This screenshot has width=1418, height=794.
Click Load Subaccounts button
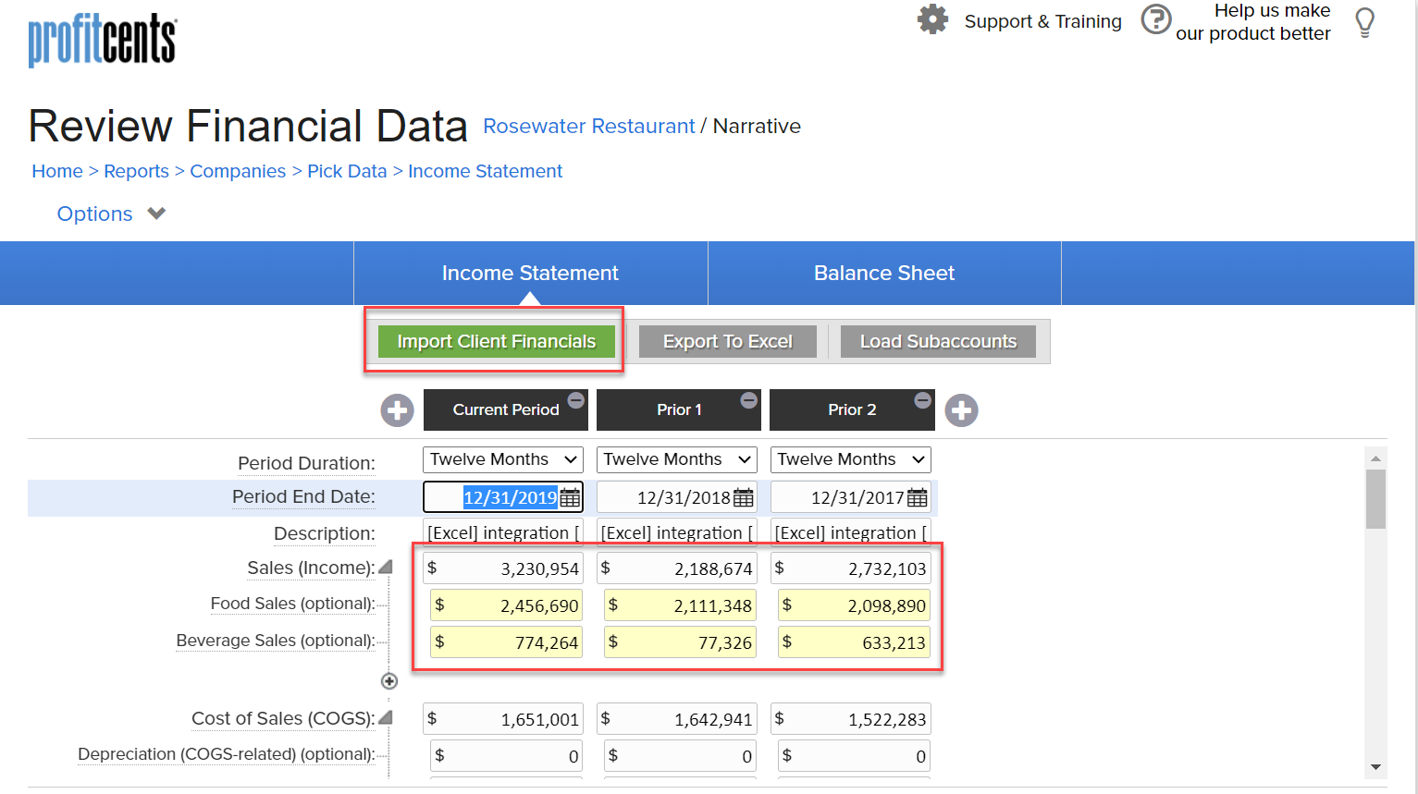coord(938,341)
